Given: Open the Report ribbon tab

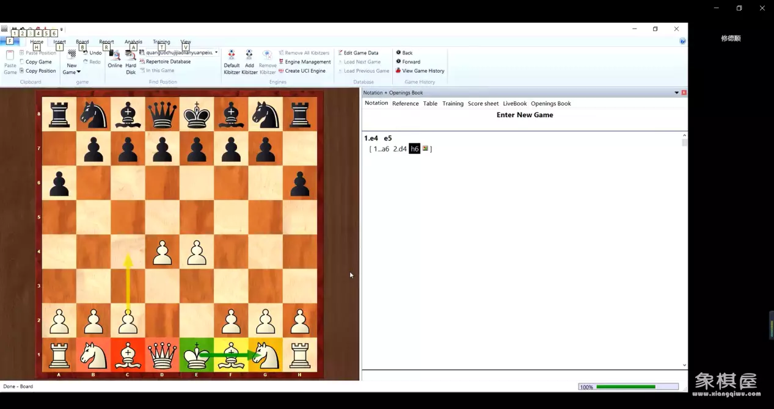Looking at the screenshot, I should pos(106,42).
